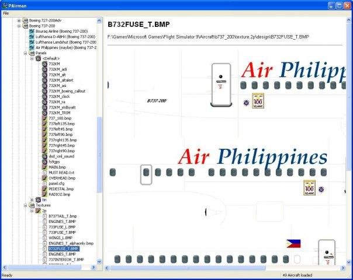Click the file icon beside B737TAIL_T.bmp
Viewport: 353px width, 280px height.
click(44, 216)
